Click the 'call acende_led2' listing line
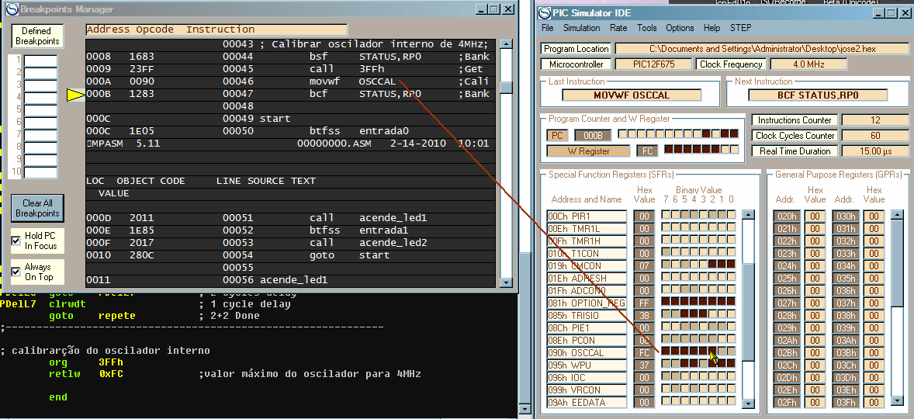Screen dimensions: 914x419 [x=290, y=242]
